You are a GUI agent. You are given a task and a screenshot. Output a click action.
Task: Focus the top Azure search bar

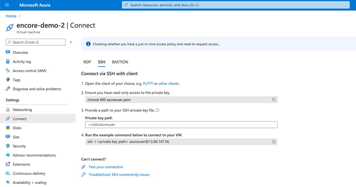pos(236,5)
